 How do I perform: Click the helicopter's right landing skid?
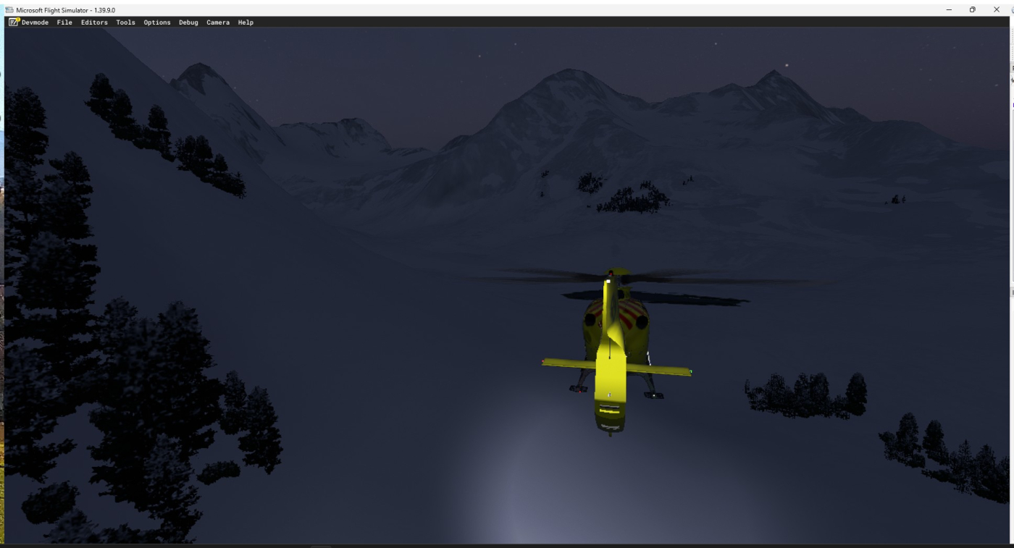653,395
